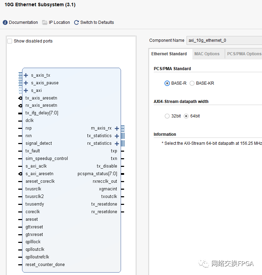
Task: Click the m_axis_rx bus connector icon
Action: tap(123, 129)
